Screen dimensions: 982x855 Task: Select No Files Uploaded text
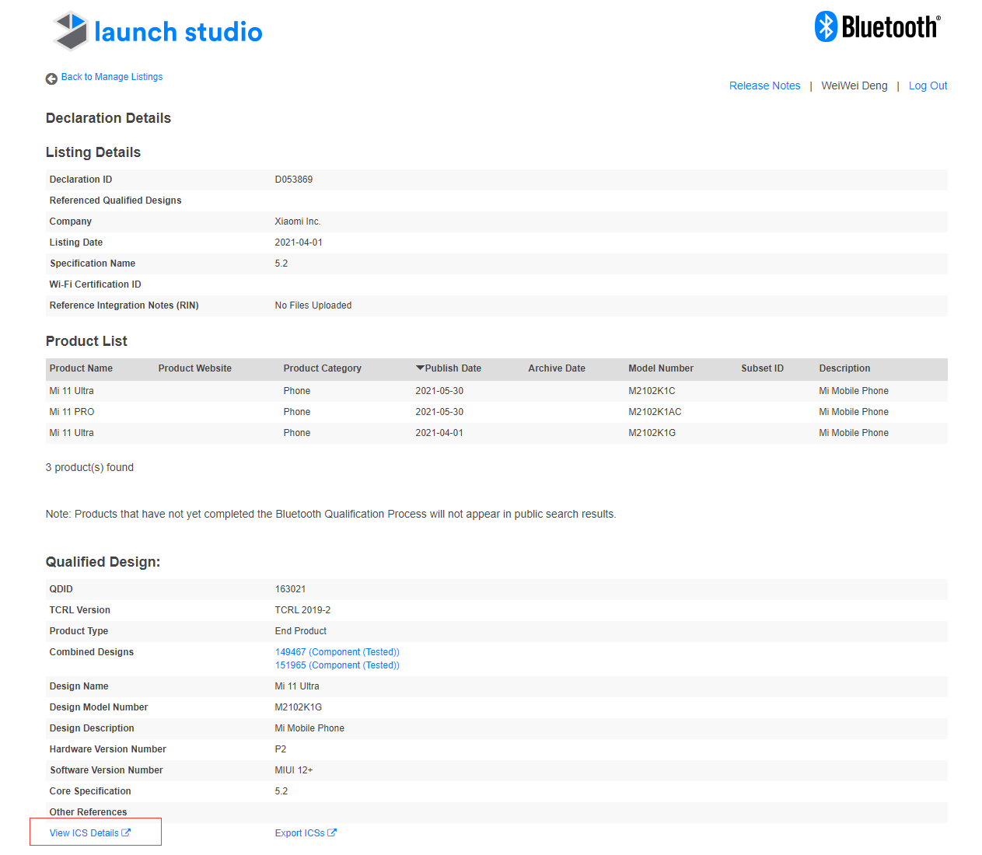pos(313,305)
